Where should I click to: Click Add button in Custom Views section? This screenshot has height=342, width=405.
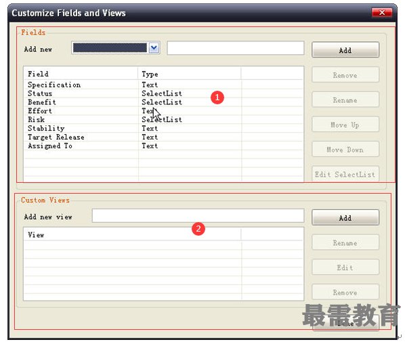(x=345, y=217)
